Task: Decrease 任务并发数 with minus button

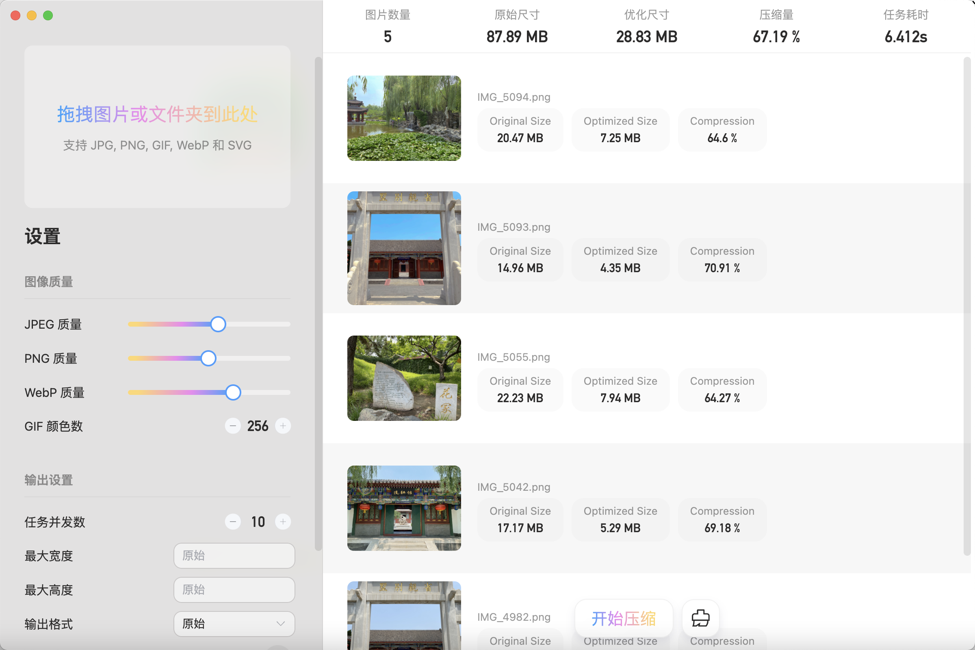Action: (233, 522)
